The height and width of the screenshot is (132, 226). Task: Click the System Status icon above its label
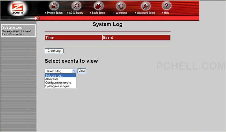pos(54,6)
